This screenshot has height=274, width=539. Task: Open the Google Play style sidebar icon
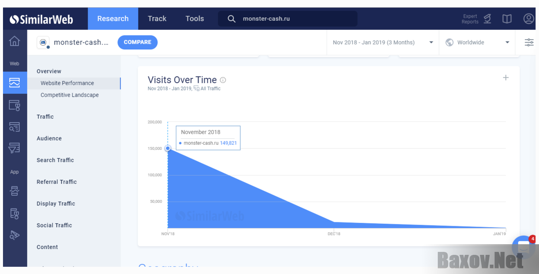(x=15, y=235)
